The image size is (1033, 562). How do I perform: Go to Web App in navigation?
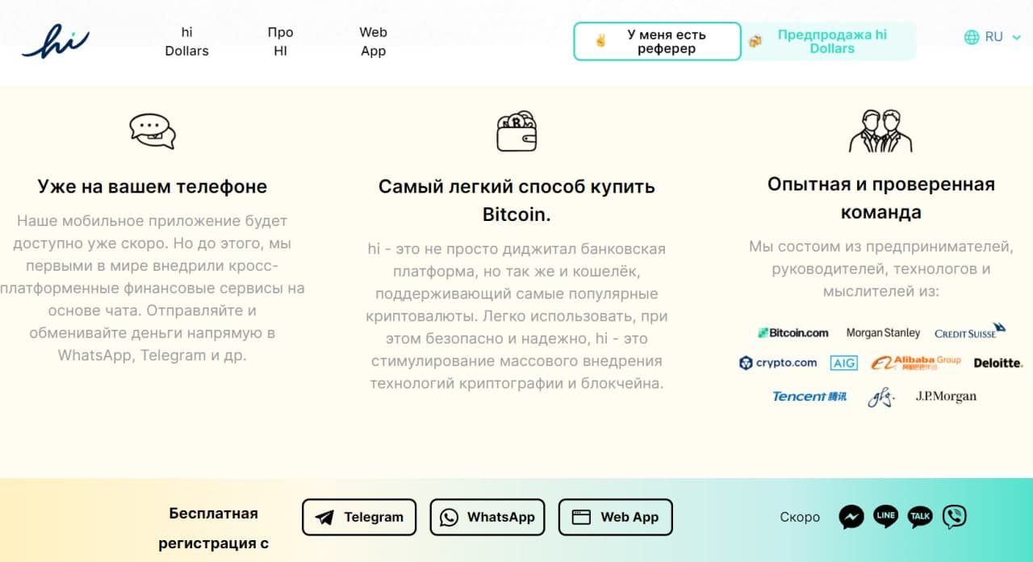coord(373,41)
